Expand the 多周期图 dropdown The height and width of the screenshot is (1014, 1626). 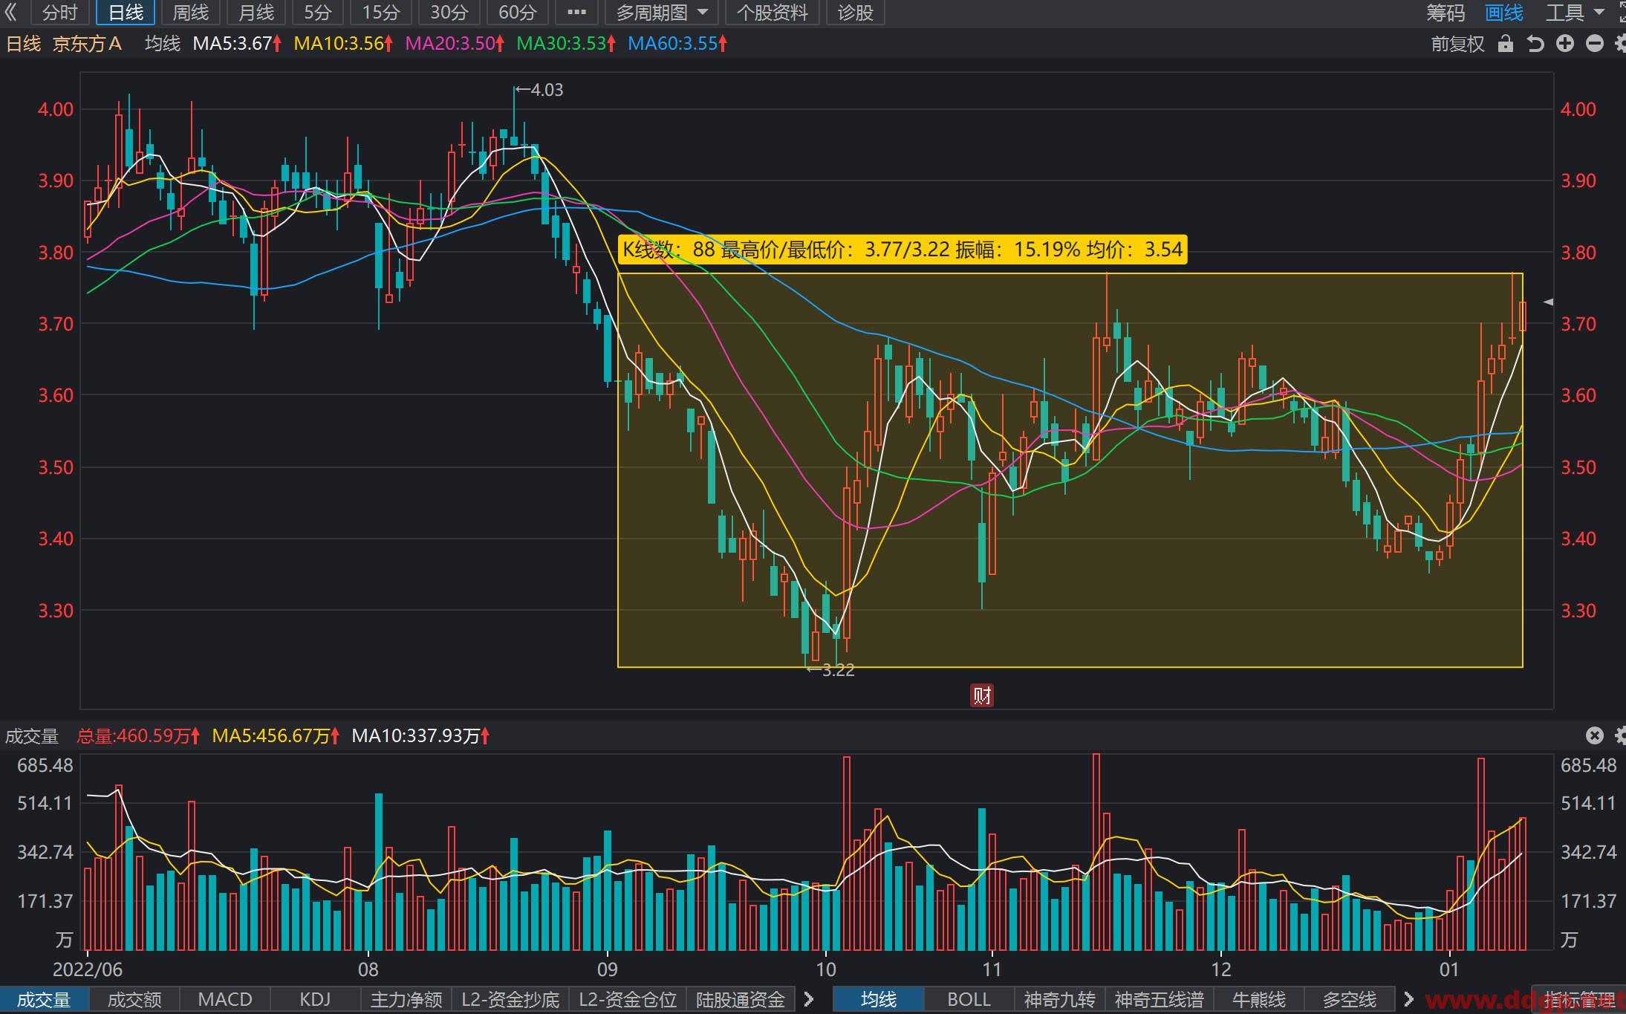click(x=662, y=13)
